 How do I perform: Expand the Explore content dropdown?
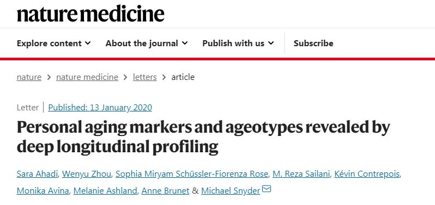(x=54, y=43)
